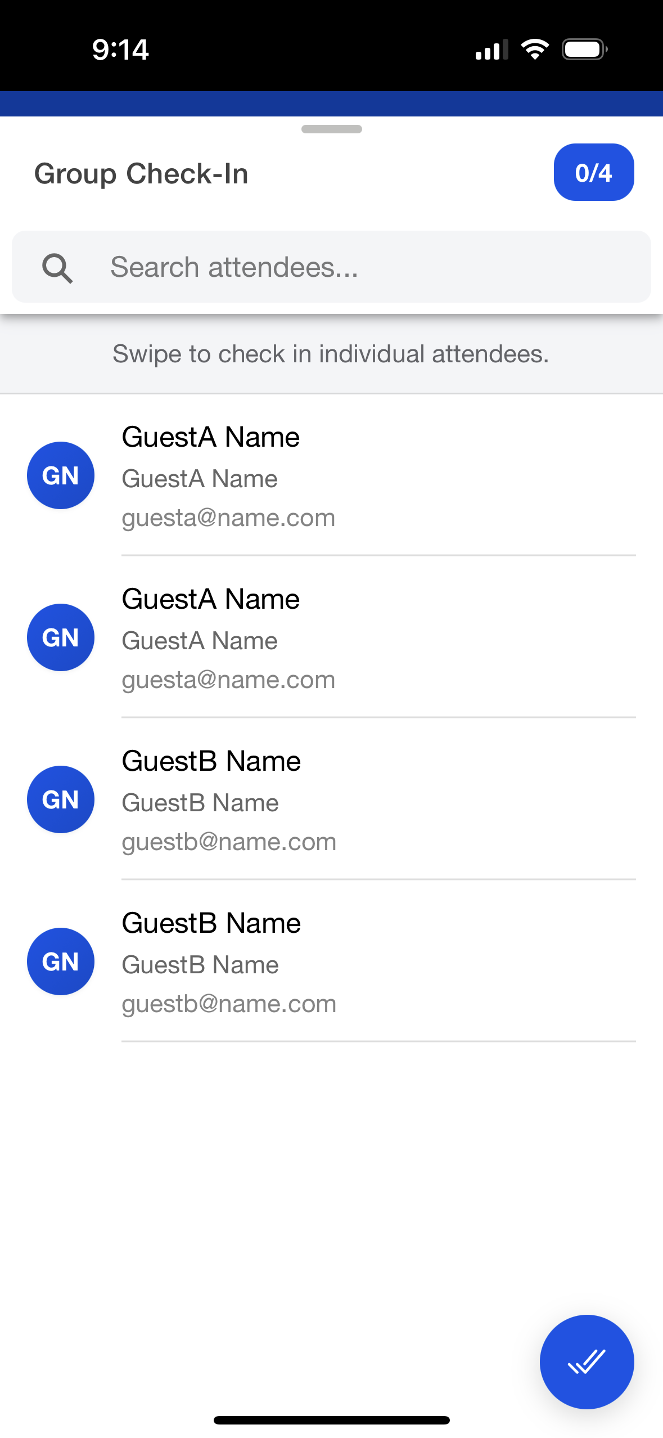
Task: Tap the 0/4 checked-in counter badge
Action: tap(593, 172)
